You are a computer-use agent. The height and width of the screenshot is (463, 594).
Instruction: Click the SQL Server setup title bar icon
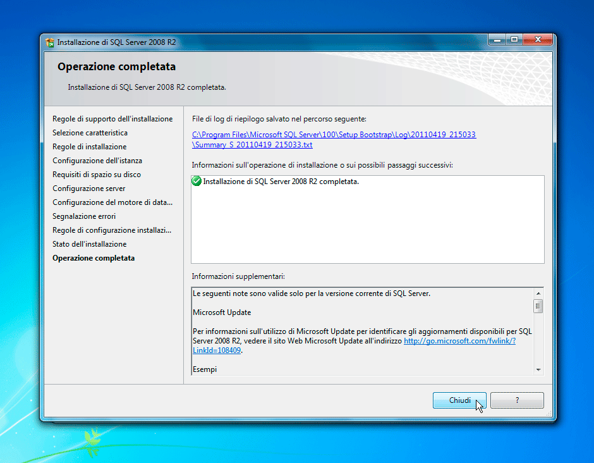pos(50,42)
